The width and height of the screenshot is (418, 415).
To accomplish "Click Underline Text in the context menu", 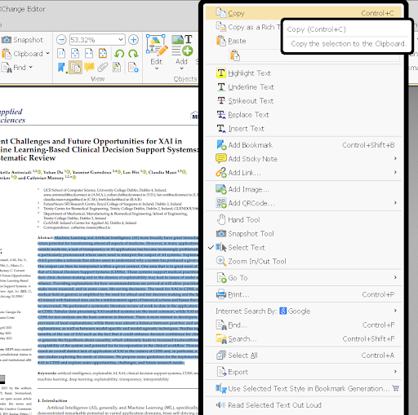I will click(304, 87).
